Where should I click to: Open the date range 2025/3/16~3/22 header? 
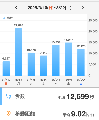[x=49, y=8]
